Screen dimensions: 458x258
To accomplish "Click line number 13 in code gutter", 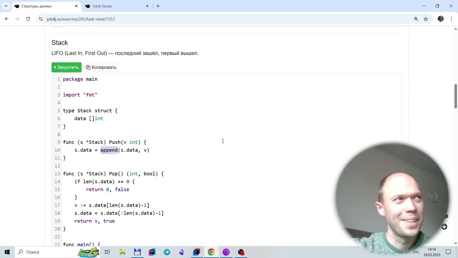I will [57, 174].
